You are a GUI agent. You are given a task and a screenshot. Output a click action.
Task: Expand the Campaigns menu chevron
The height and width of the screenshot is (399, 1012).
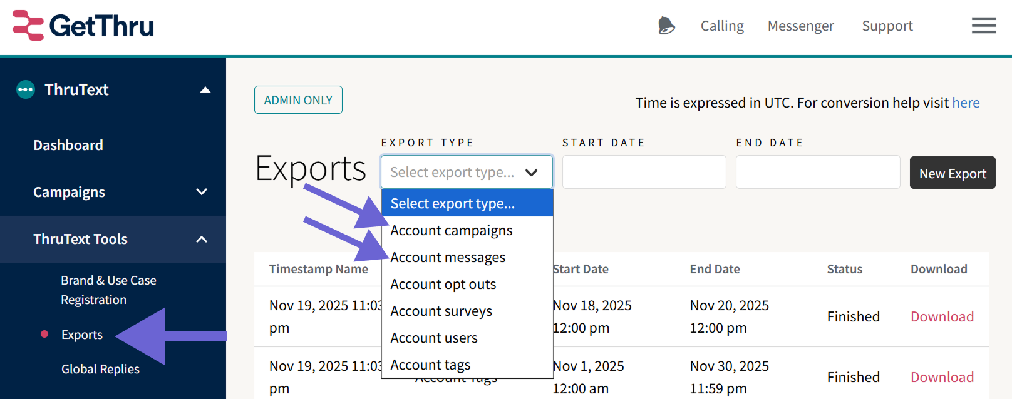[x=202, y=192]
